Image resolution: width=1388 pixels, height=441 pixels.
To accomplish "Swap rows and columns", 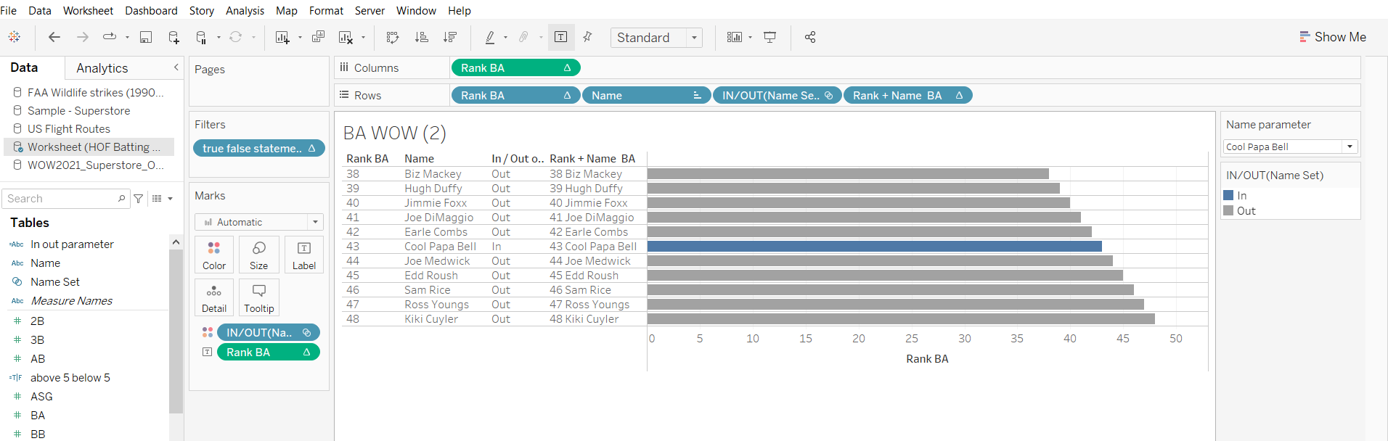I will pyautogui.click(x=393, y=37).
